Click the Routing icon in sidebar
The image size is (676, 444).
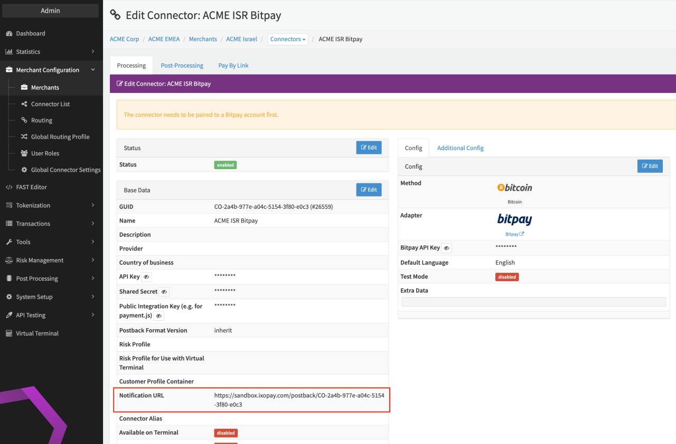point(24,121)
